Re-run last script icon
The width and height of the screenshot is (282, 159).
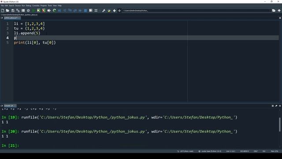click(54, 11)
